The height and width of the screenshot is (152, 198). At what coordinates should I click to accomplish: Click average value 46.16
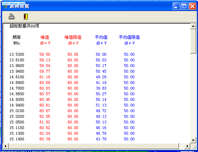pos(101,128)
